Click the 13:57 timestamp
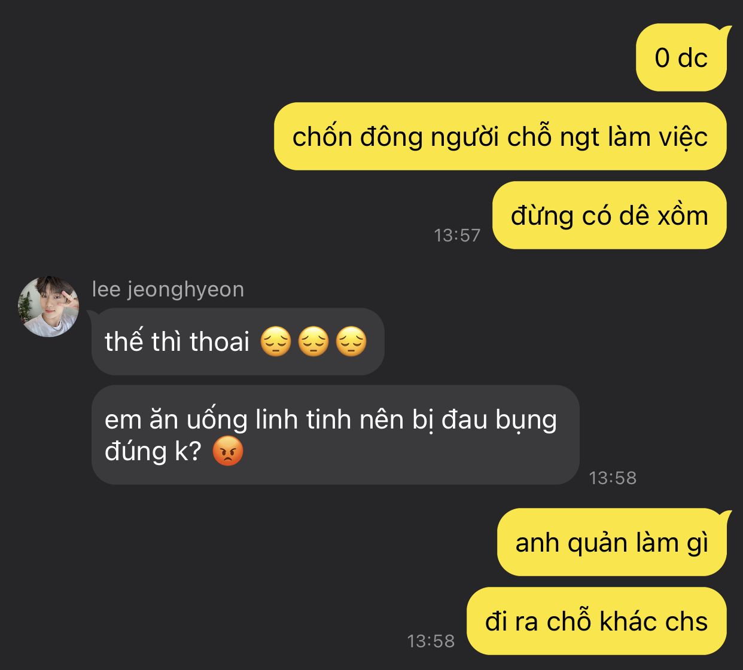The image size is (743, 670). click(457, 235)
